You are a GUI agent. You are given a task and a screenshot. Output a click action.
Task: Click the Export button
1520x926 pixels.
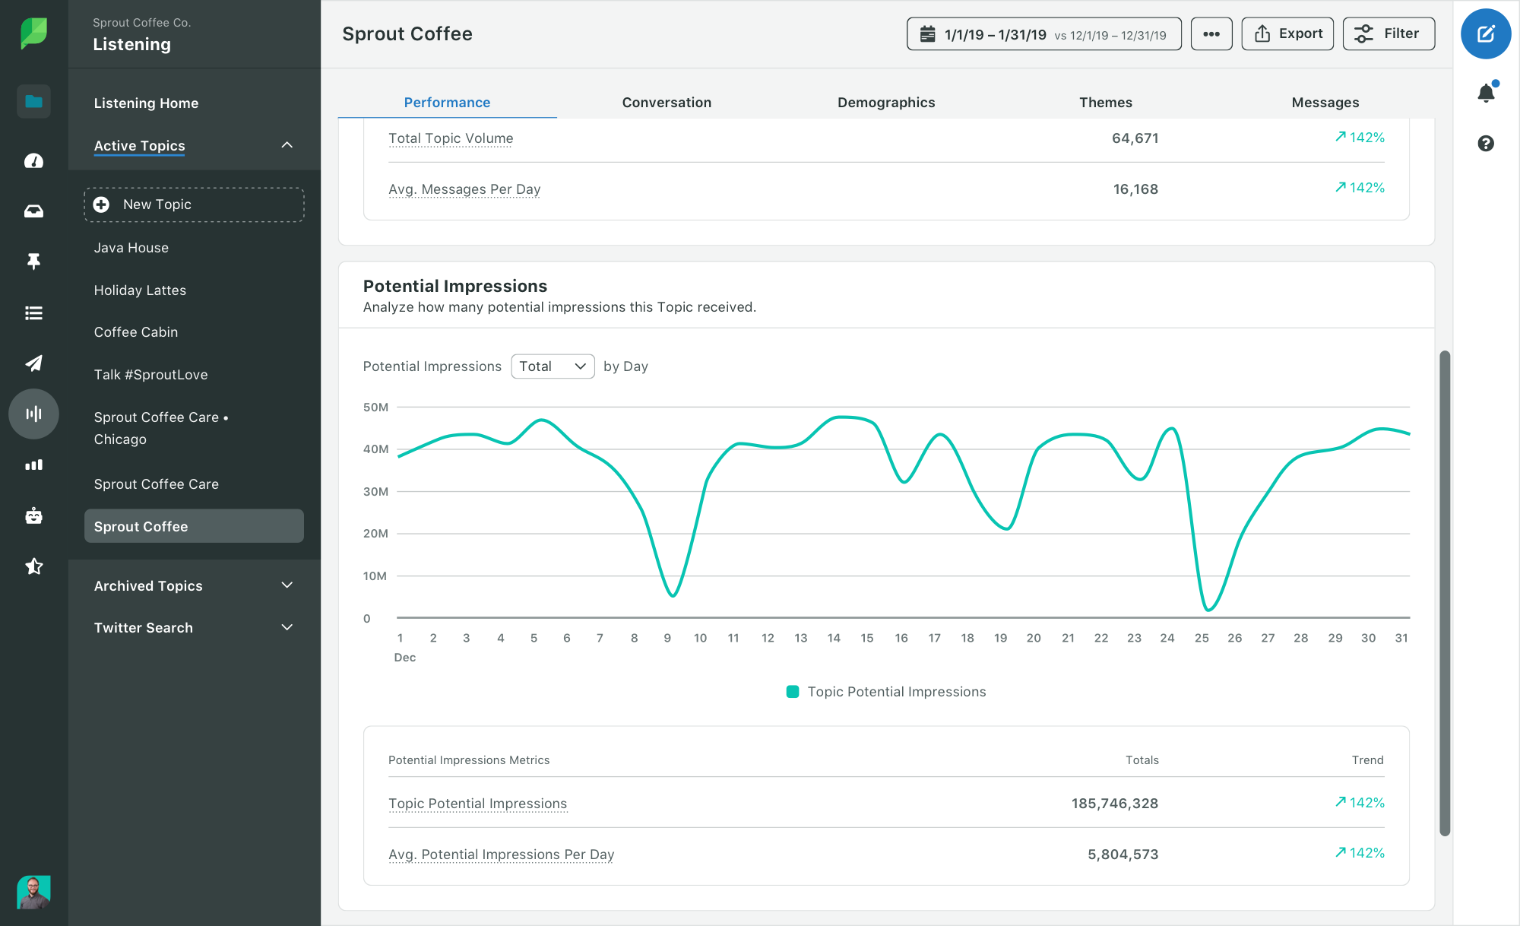1287,34
